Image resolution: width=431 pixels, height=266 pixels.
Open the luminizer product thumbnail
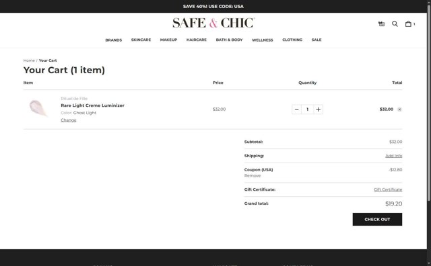pos(38,108)
